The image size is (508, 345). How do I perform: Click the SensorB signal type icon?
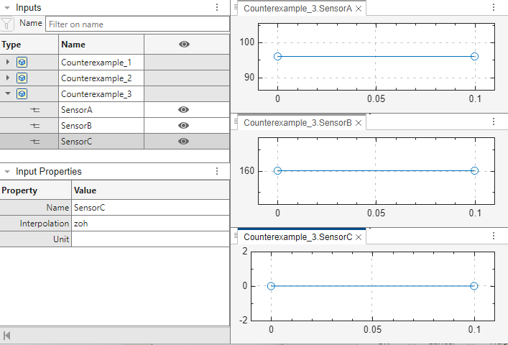pyautogui.click(x=35, y=126)
